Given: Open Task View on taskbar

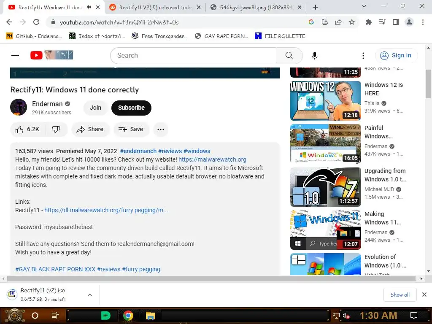Looking at the screenshot, I should 55,316.
